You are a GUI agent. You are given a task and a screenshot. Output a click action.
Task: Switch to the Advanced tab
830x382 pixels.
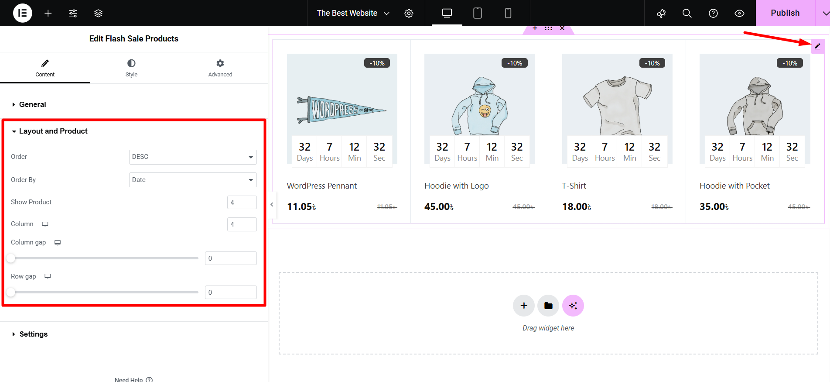pos(220,68)
